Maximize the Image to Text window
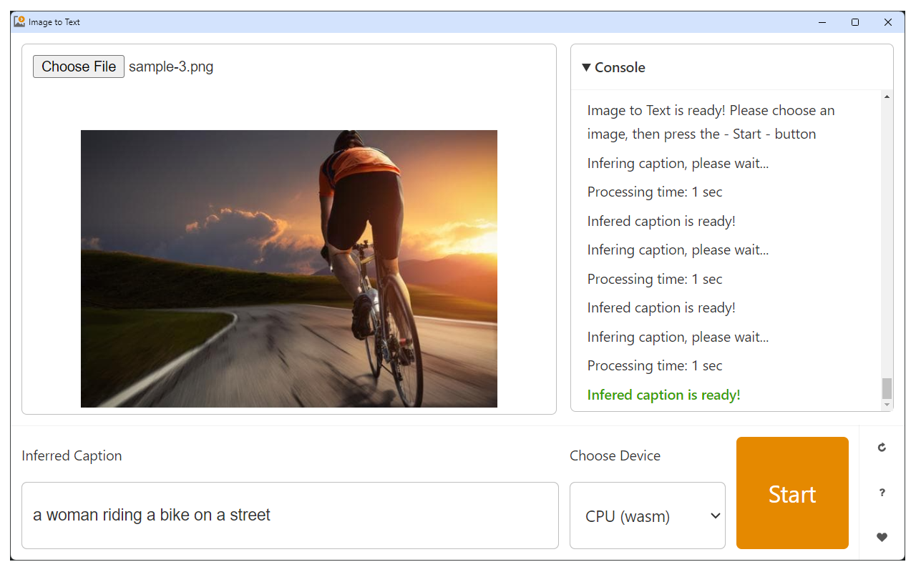The image size is (916, 572). click(855, 22)
